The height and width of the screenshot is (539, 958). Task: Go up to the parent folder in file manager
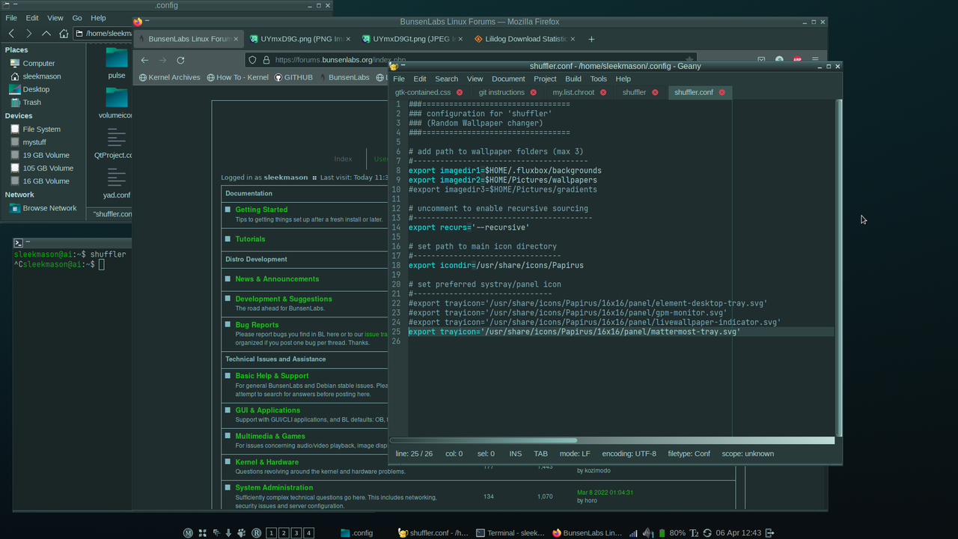[x=46, y=33]
